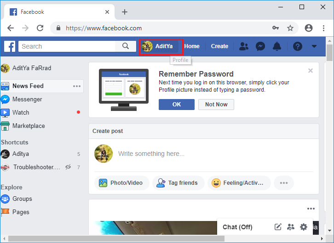The image size is (334, 243).
Task: Toggle the hidden-eye icon beside Troubleshooter
Action: (68, 167)
